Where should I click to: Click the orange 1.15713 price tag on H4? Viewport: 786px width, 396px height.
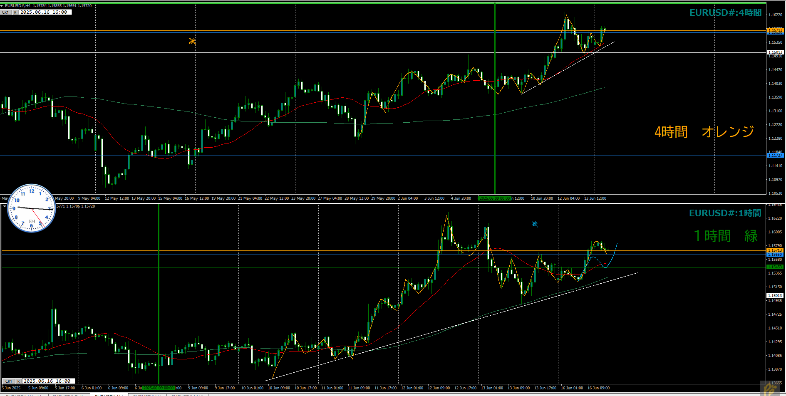point(775,30)
